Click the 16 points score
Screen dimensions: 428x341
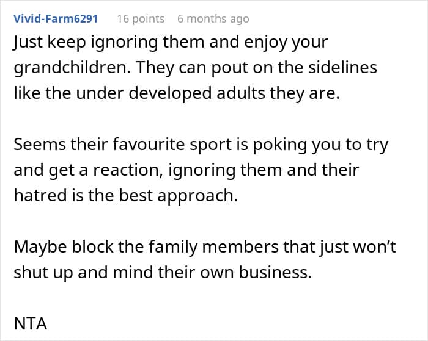pos(141,18)
